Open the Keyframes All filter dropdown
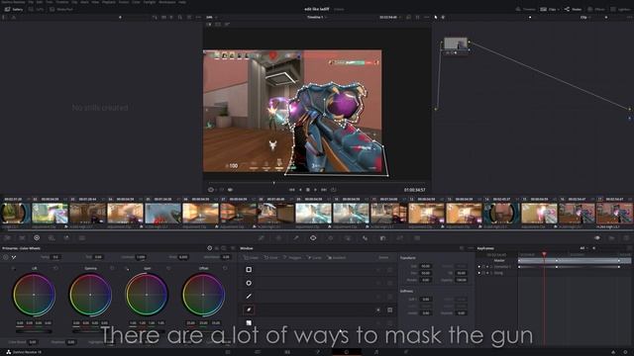634x356 pixels. (584, 248)
